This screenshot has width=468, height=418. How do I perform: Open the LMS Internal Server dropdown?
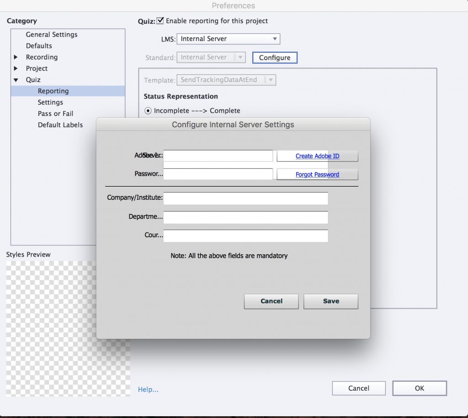tap(228, 39)
